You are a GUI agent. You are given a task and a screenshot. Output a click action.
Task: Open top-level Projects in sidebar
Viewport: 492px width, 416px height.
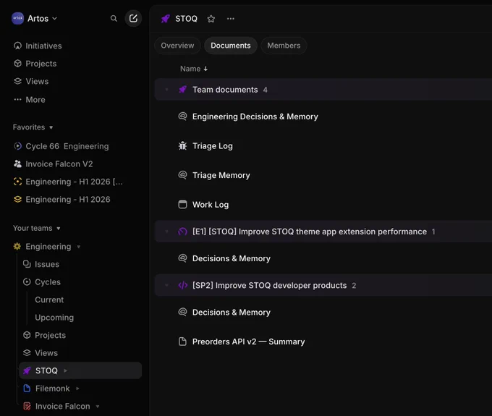pyautogui.click(x=41, y=64)
